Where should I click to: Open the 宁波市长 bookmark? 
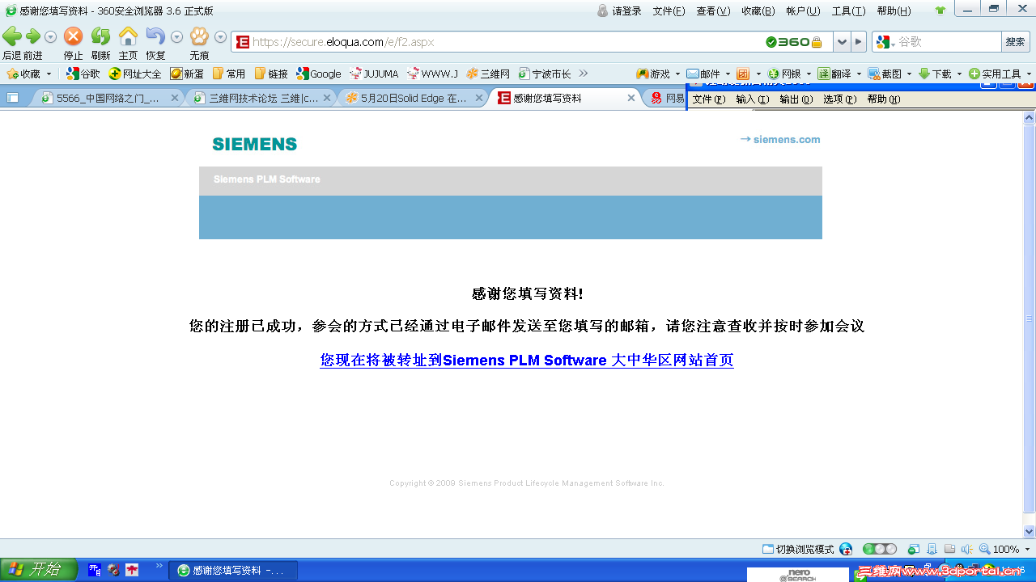(x=545, y=74)
